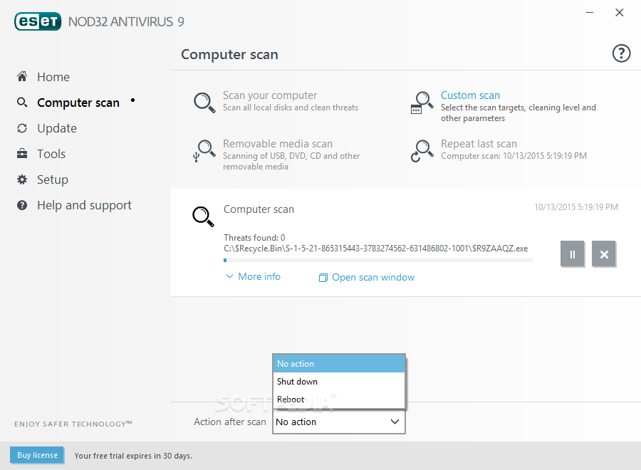Click the Setup gear icon
The height and width of the screenshot is (470, 641).
22,179
